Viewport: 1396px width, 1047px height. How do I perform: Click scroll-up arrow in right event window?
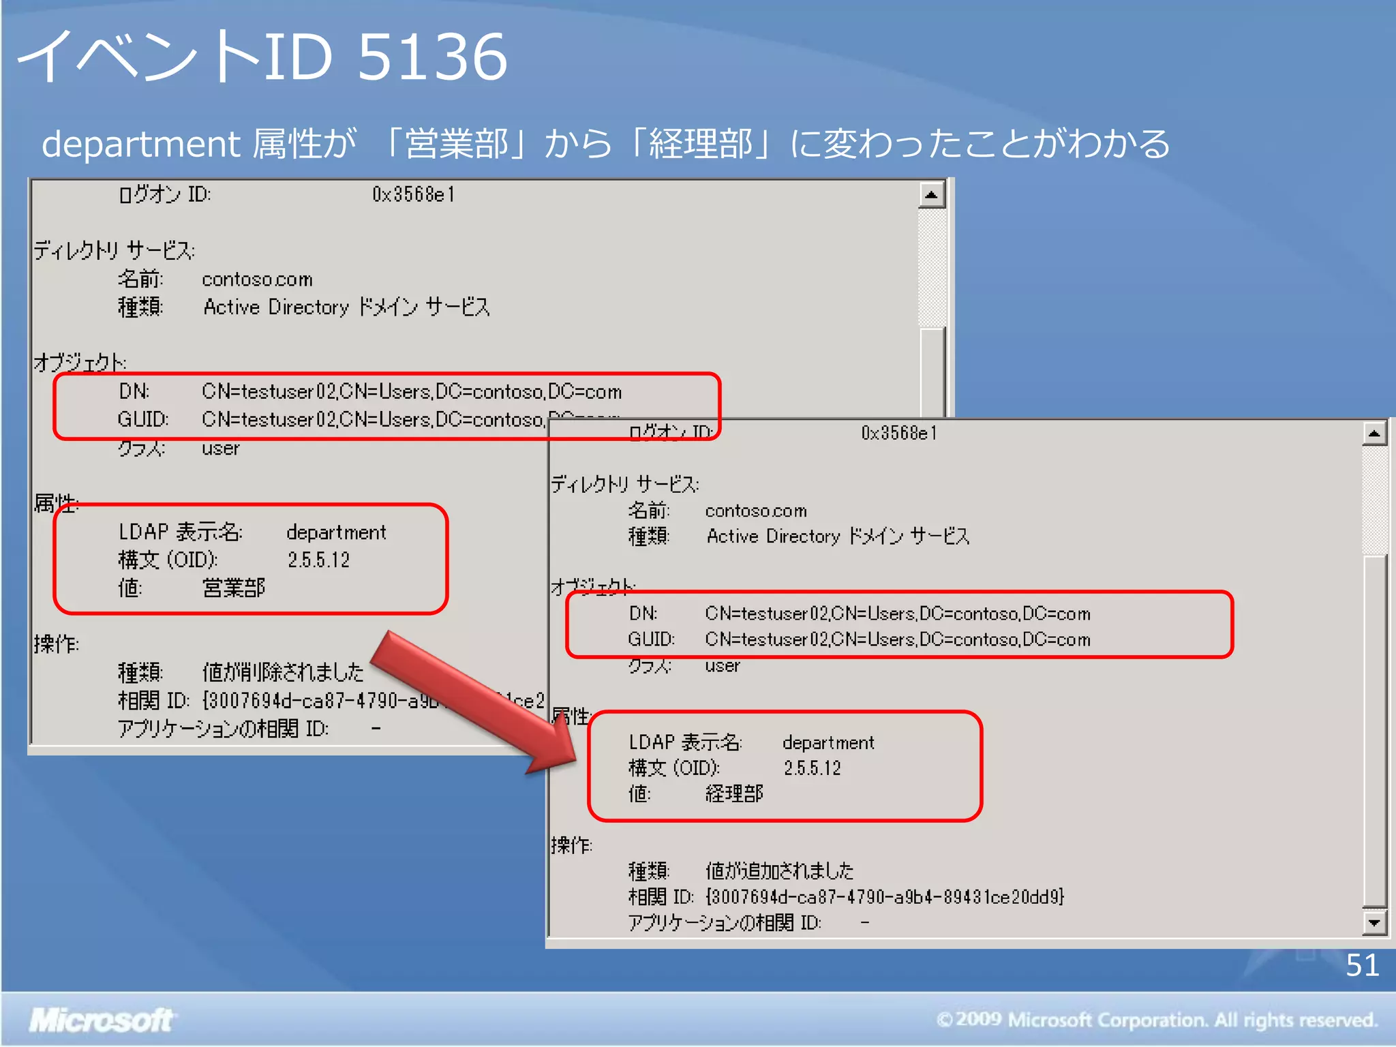click(1374, 434)
